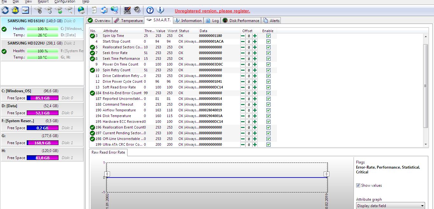Toggle Enable checkbox for Disk Temperature row
The width and height of the screenshot is (434, 209).
pos(268,116)
